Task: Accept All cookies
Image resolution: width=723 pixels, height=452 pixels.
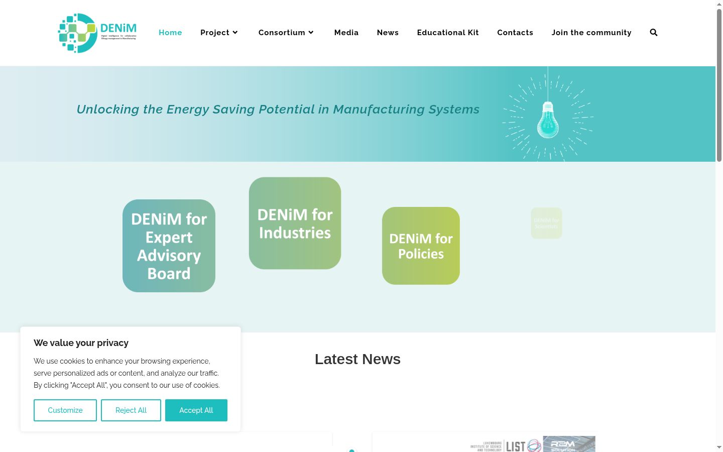Action: coord(196,410)
